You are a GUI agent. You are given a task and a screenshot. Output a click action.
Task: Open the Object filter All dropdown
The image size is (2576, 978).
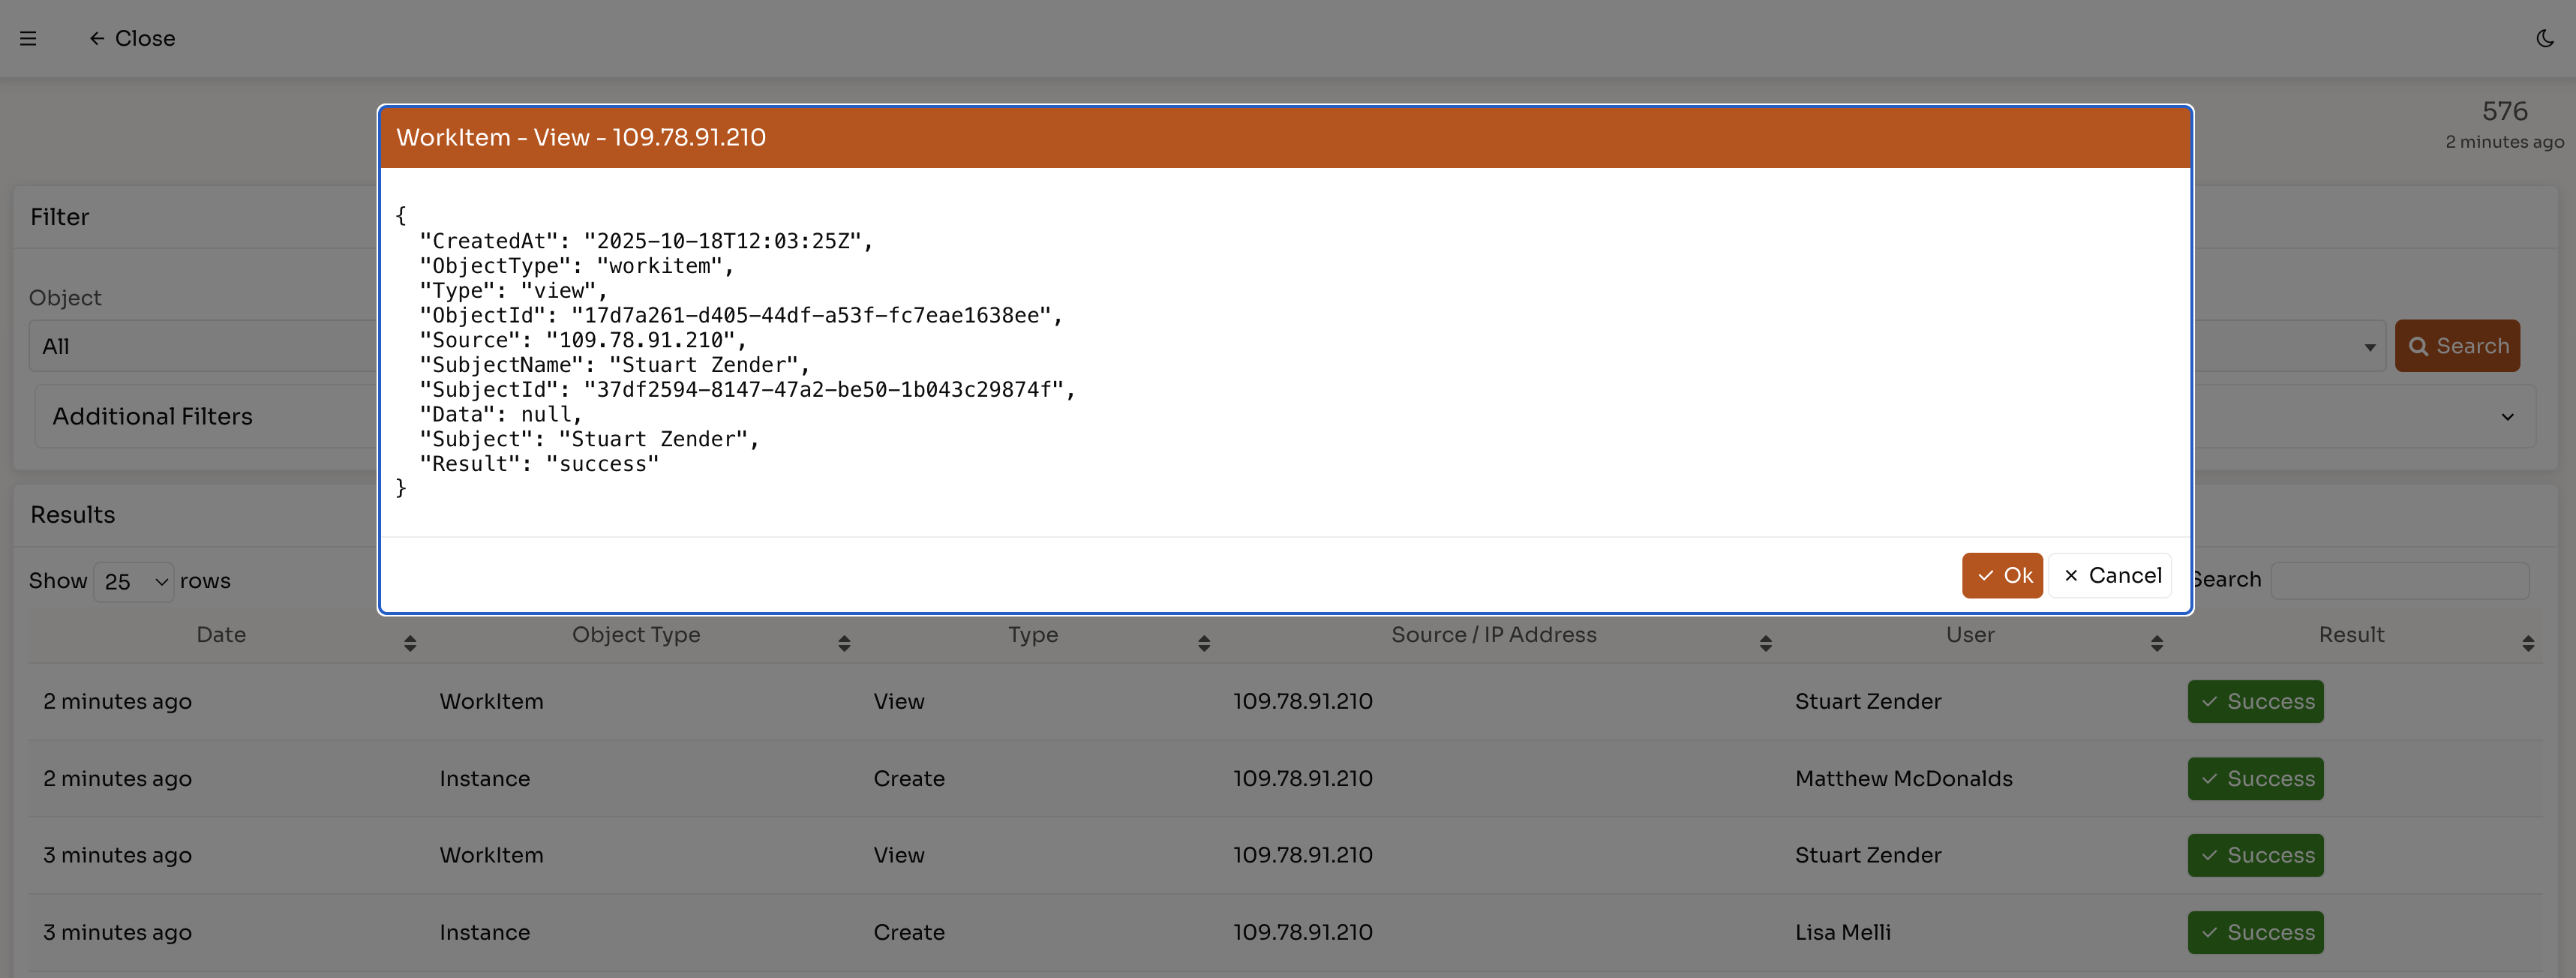point(200,346)
